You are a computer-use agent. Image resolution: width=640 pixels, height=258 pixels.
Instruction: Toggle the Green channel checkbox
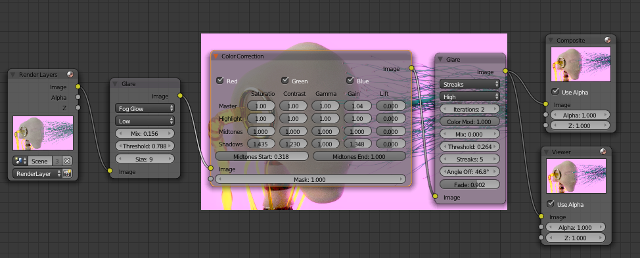(285, 80)
